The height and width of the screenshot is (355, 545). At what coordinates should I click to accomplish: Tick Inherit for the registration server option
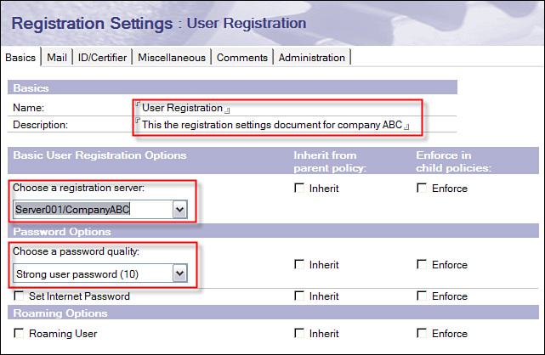(298, 189)
